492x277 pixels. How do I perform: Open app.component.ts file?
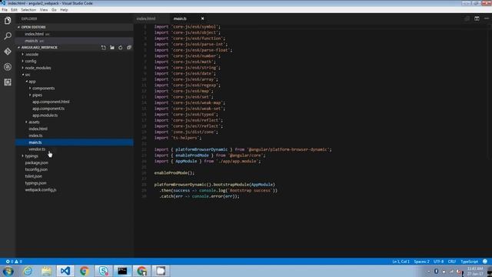coord(48,108)
